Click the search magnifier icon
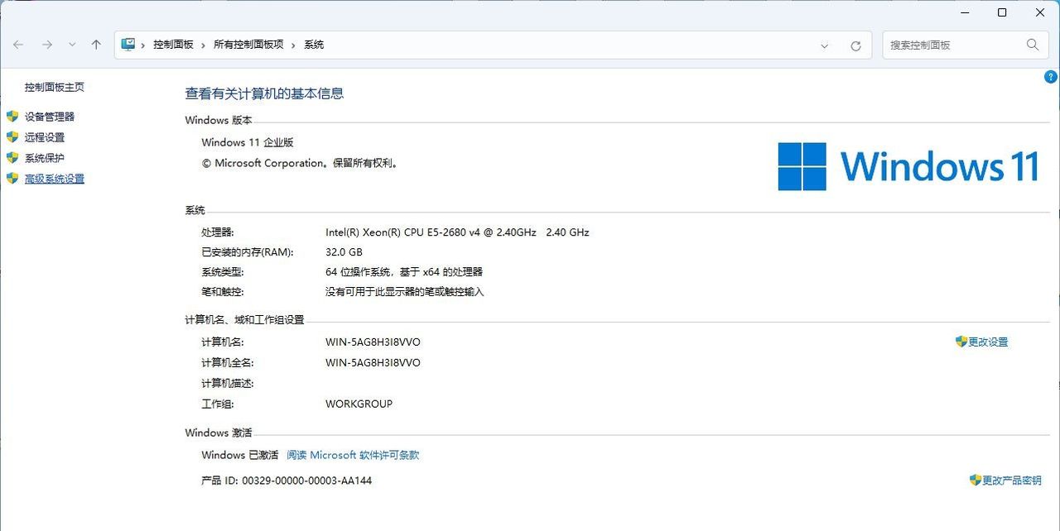Image resolution: width=1060 pixels, height=531 pixels. click(x=1033, y=45)
